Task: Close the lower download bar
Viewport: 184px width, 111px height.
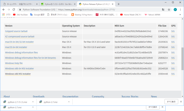Action: [x=162, y=107]
